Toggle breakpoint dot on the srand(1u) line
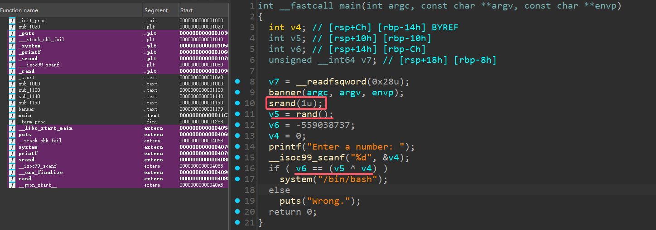The height and width of the screenshot is (230, 656). click(237, 103)
